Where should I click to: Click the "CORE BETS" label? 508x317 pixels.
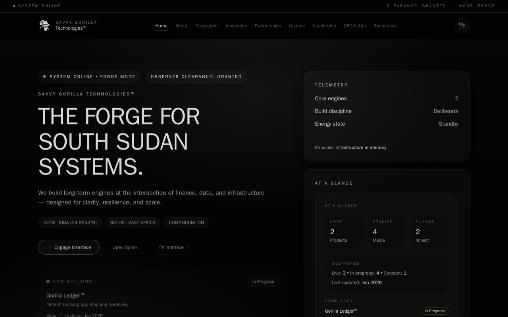click(x=339, y=301)
